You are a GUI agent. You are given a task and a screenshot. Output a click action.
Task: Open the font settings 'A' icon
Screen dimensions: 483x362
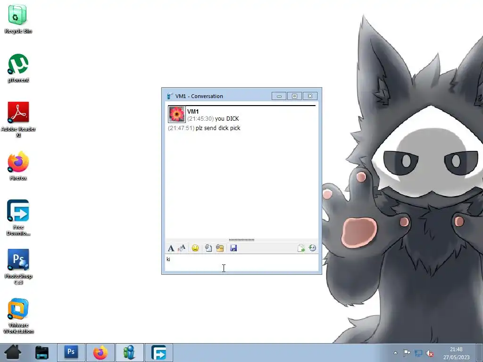[x=171, y=248]
